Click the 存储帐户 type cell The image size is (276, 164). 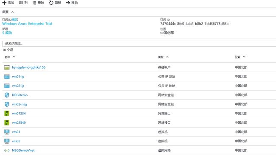[164, 67]
